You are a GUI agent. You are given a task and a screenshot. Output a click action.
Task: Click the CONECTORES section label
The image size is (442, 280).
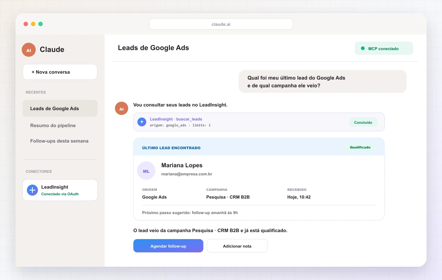(x=39, y=172)
